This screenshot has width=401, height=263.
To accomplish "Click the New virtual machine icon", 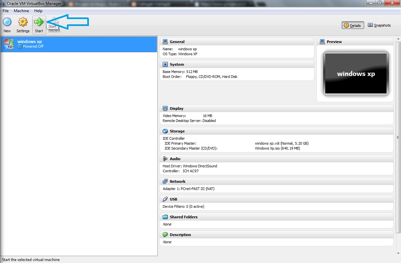I will pos(7,22).
